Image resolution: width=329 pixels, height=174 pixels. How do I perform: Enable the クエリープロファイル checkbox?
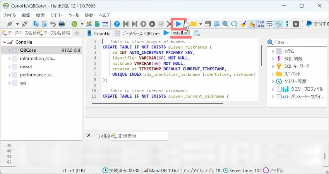(x=279, y=89)
